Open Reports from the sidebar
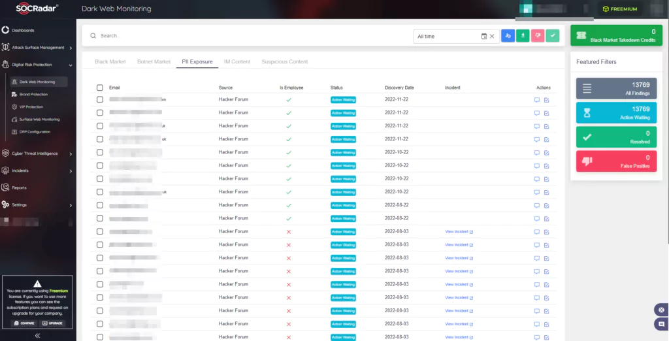 point(19,187)
